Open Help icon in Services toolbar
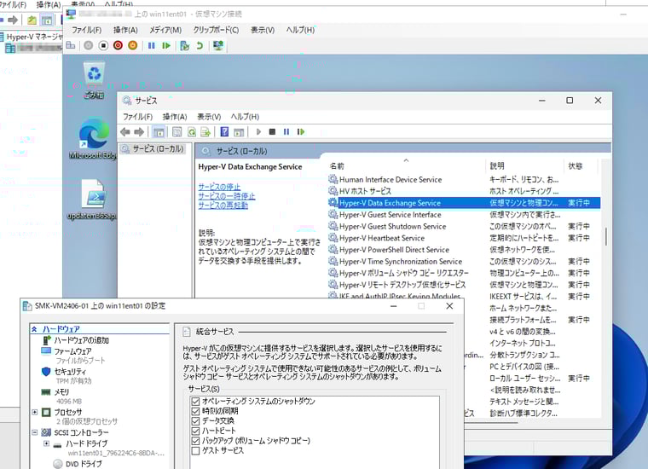Image resolution: width=648 pixels, height=469 pixels. coord(224,132)
